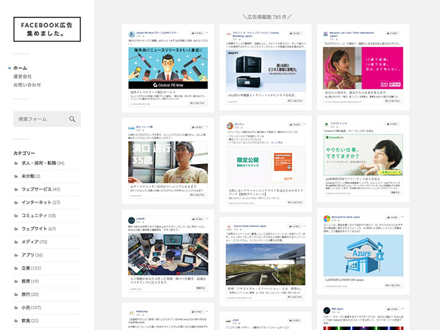440x330 pixels.
Task: Click the FACEBOOK広告集めました site logo
Action: click(47, 29)
